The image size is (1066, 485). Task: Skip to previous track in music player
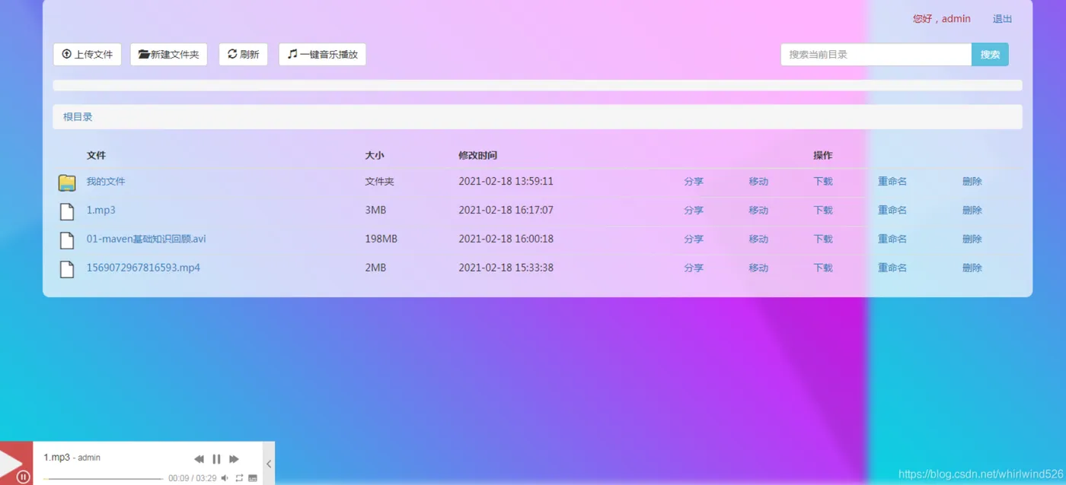pyautogui.click(x=199, y=459)
